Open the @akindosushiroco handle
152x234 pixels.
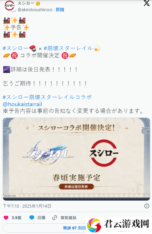35,10
